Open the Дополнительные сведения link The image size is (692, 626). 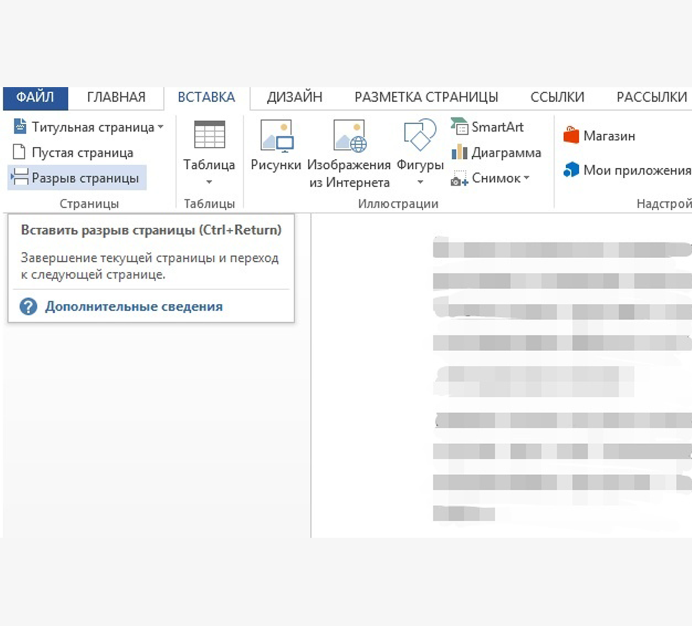(134, 307)
